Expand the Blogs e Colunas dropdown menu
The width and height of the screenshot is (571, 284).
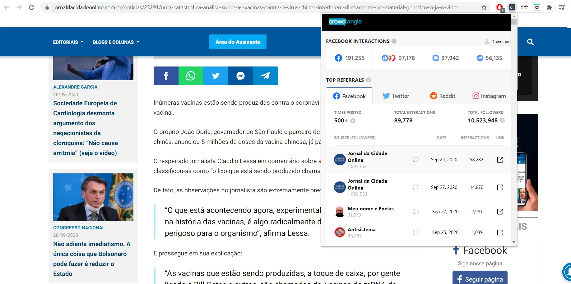tap(116, 42)
